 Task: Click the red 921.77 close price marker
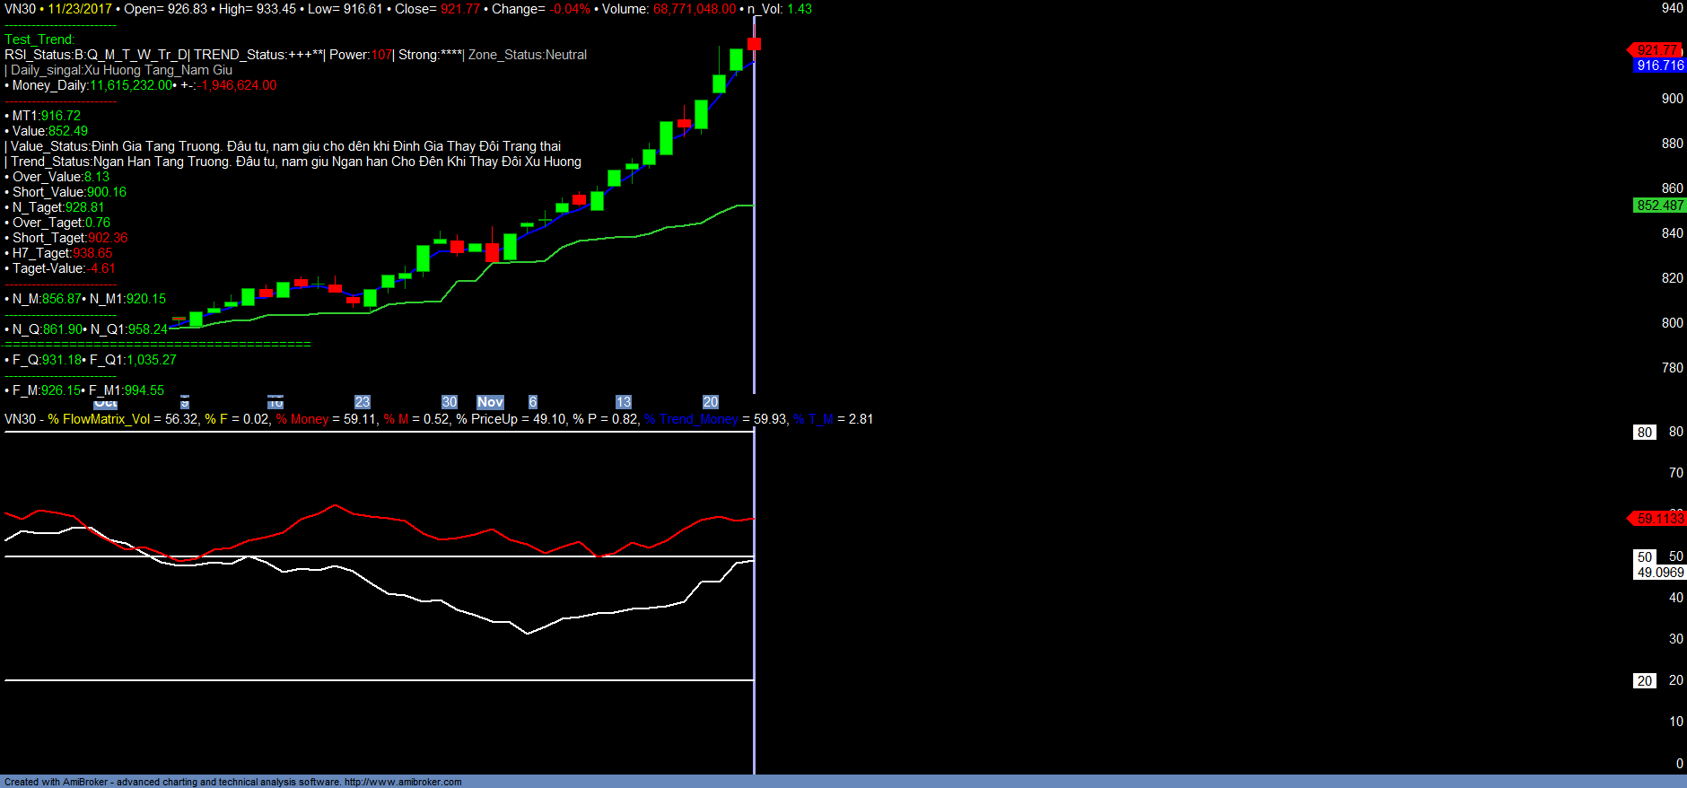(x=1657, y=50)
